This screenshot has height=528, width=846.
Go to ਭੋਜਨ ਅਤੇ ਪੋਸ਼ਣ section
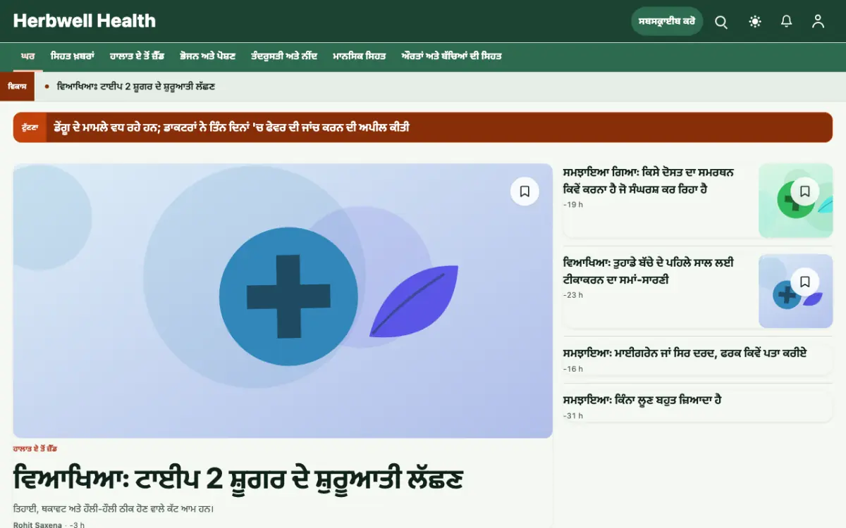coord(207,56)
